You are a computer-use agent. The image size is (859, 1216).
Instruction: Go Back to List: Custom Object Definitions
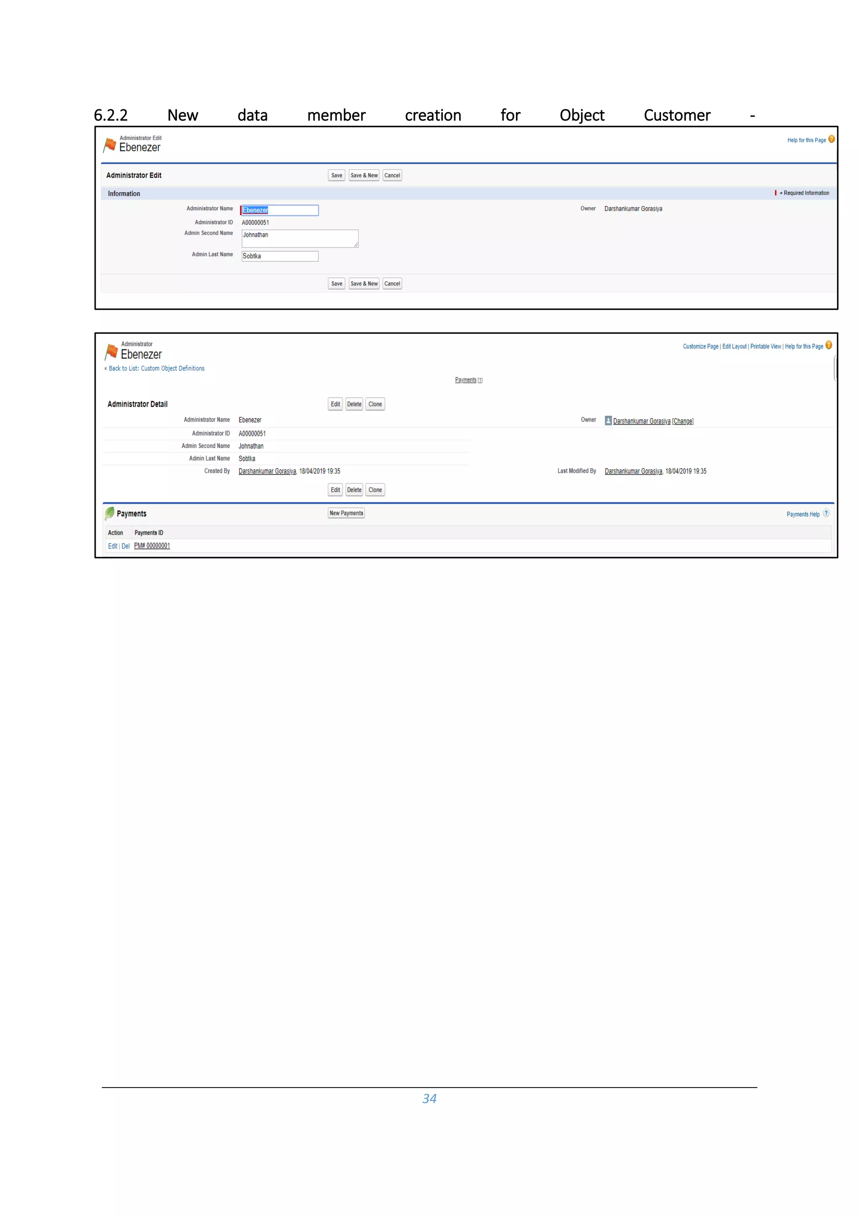[x=157, y=368]
